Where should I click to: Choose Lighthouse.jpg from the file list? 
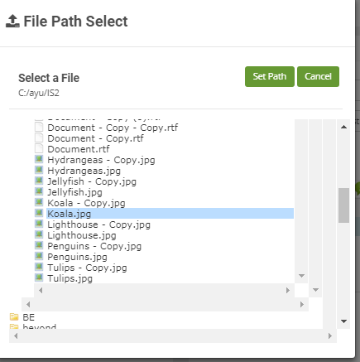coord(82,235)
